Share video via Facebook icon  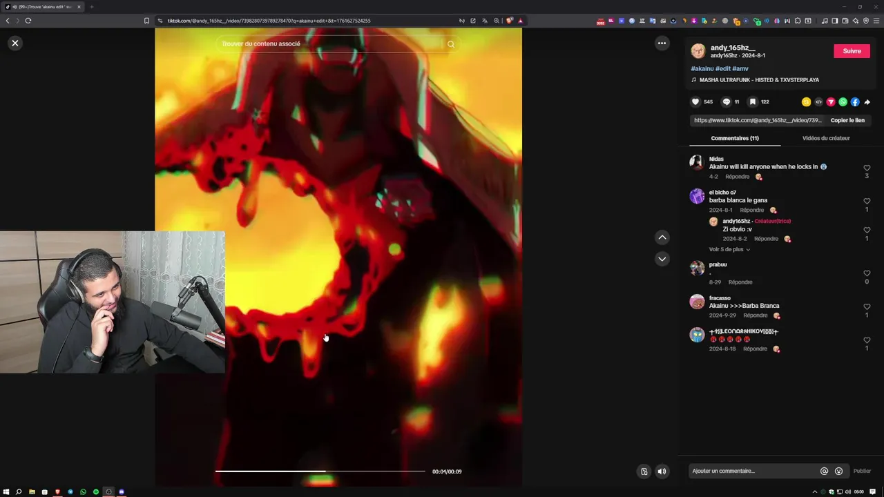(855, 101)
